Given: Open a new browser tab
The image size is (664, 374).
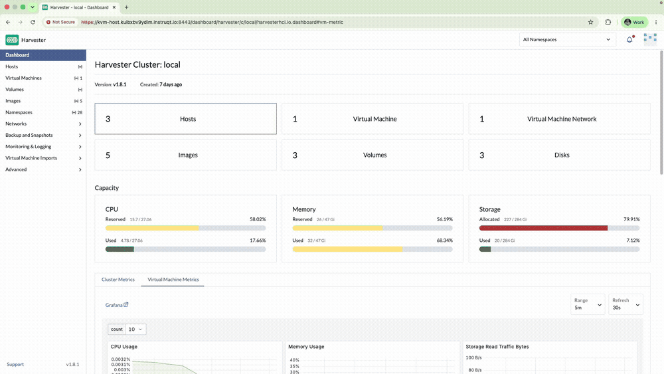Looking at the screenshot, I should (x=126, y=7).
